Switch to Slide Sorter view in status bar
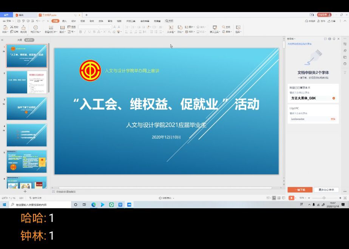The height and width of the screenshot is (249, 349). tap(279, 198)
